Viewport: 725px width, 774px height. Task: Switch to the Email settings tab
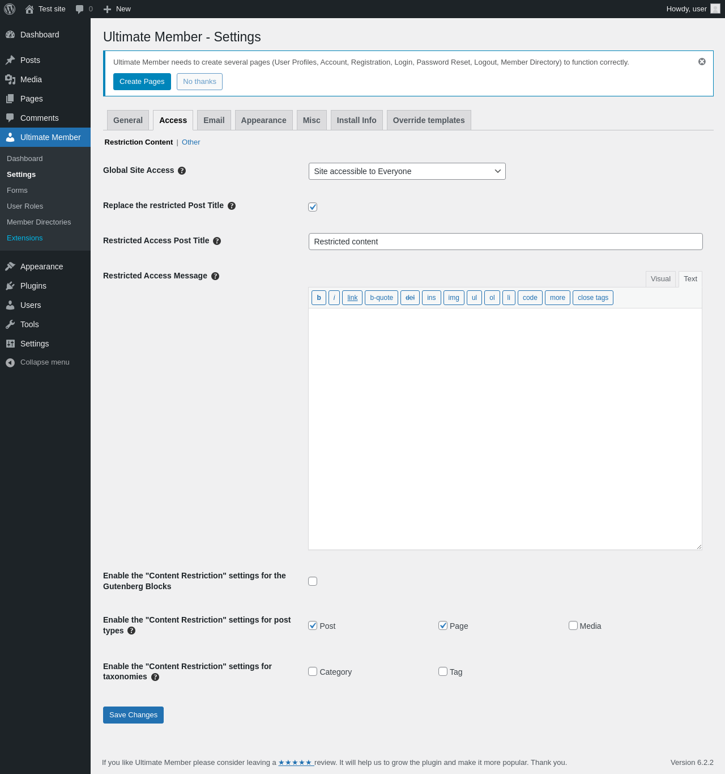click(214, 120)
